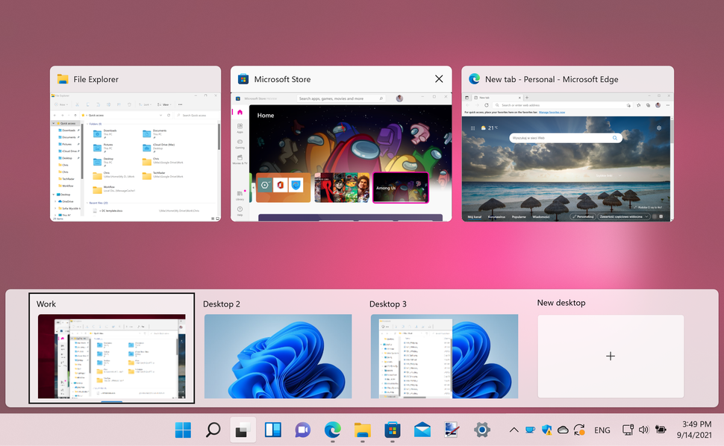724x446 pixels.
Task: Expand hidden icons in the system tray
Action: (x=514, y=430)
